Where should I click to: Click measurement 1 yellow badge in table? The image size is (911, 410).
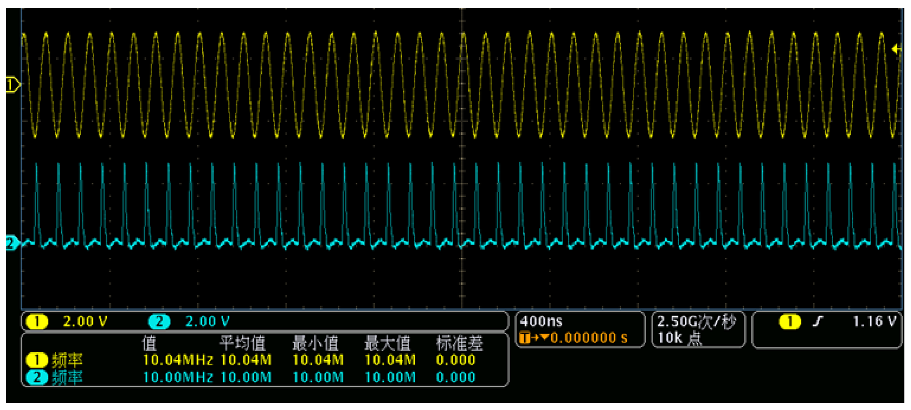coord(37,360)
